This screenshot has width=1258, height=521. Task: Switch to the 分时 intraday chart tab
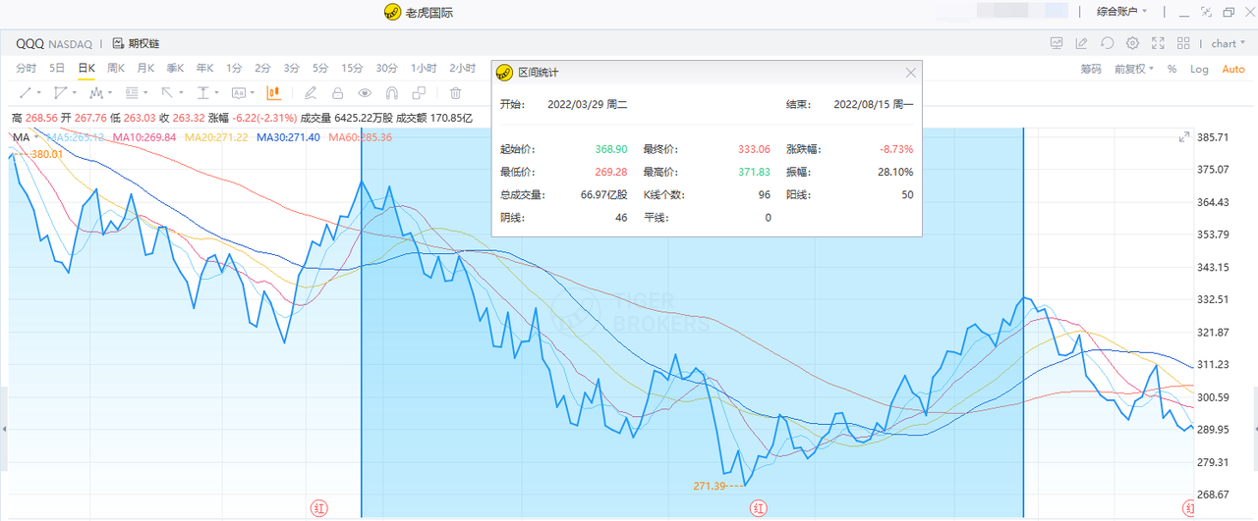(x=26, y=69)
